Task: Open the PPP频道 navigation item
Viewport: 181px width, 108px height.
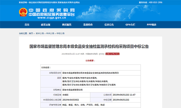Action: [151, 25]
